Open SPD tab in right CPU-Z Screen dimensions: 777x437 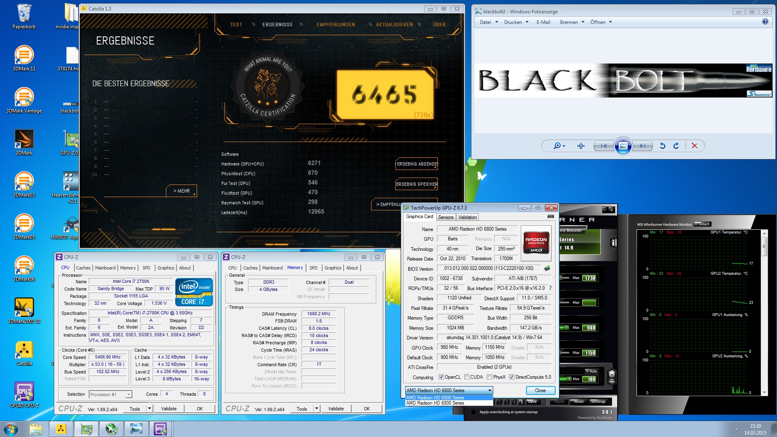[x=313, y=268]
